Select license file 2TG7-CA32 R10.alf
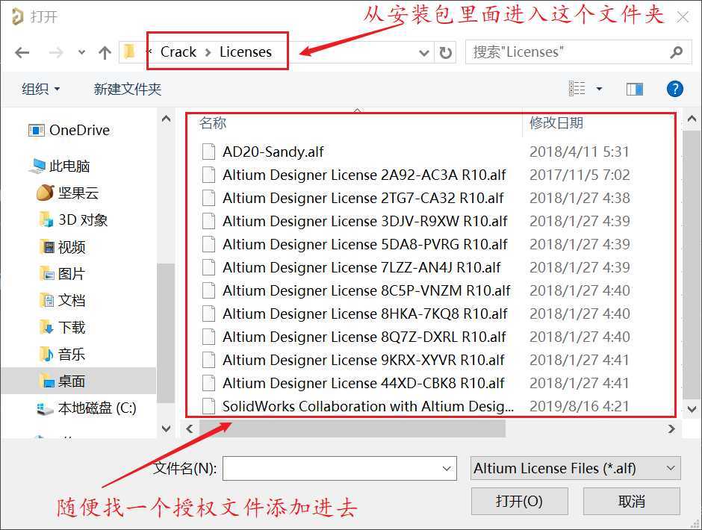This screenshot has height=530, width=702. [x=363, y=199]
